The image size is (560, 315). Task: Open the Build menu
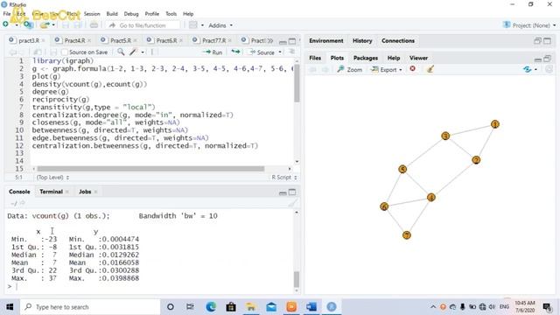coord(112,14)
